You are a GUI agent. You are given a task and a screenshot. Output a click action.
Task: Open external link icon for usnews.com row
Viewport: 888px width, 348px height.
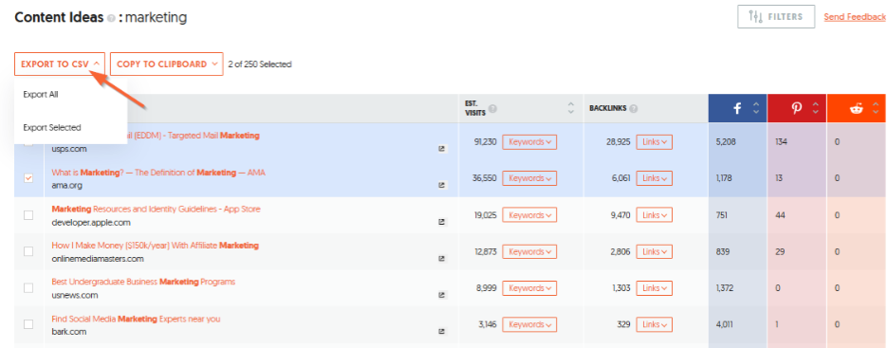pos(442,296)
